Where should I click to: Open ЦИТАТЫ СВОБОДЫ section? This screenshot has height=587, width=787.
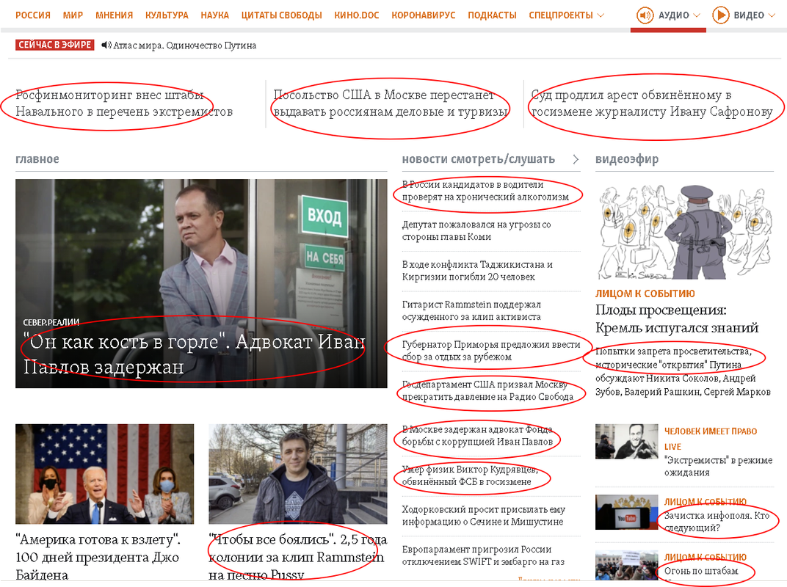point(282,15)
